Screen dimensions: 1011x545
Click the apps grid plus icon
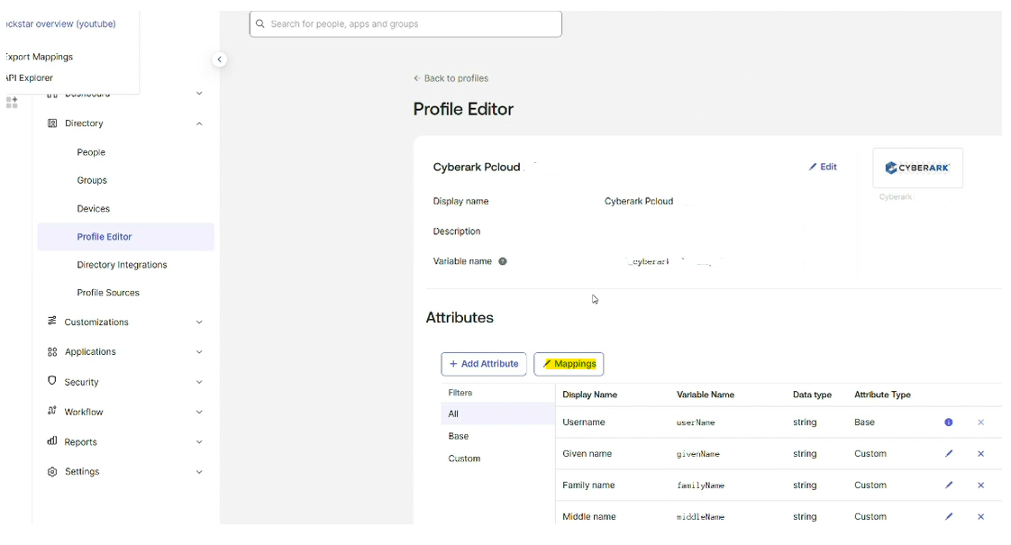[x=12, y=102]
